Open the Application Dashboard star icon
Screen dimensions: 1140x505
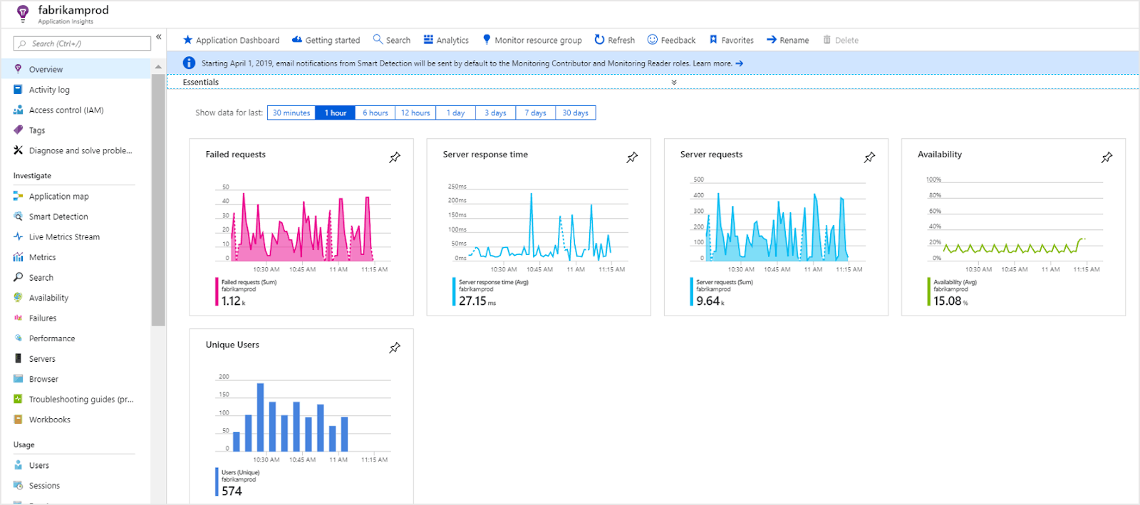[x=188, y=40]
